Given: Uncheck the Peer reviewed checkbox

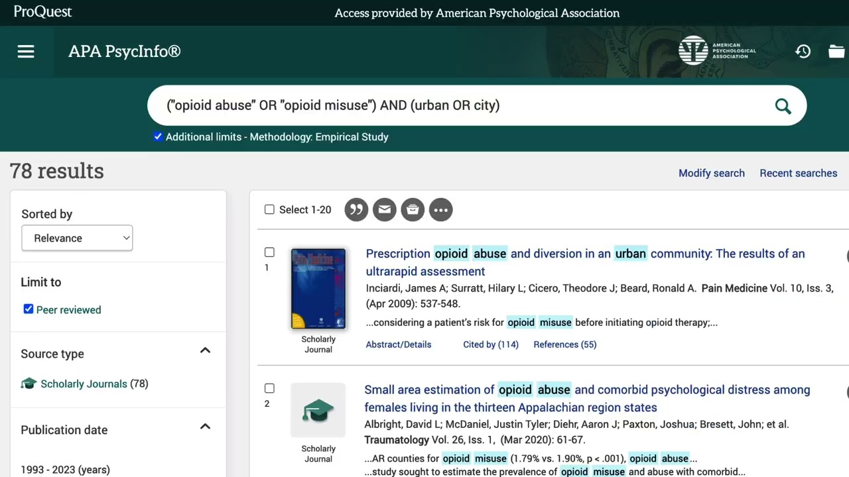Looking at the screenshot, I should (29, 309).
